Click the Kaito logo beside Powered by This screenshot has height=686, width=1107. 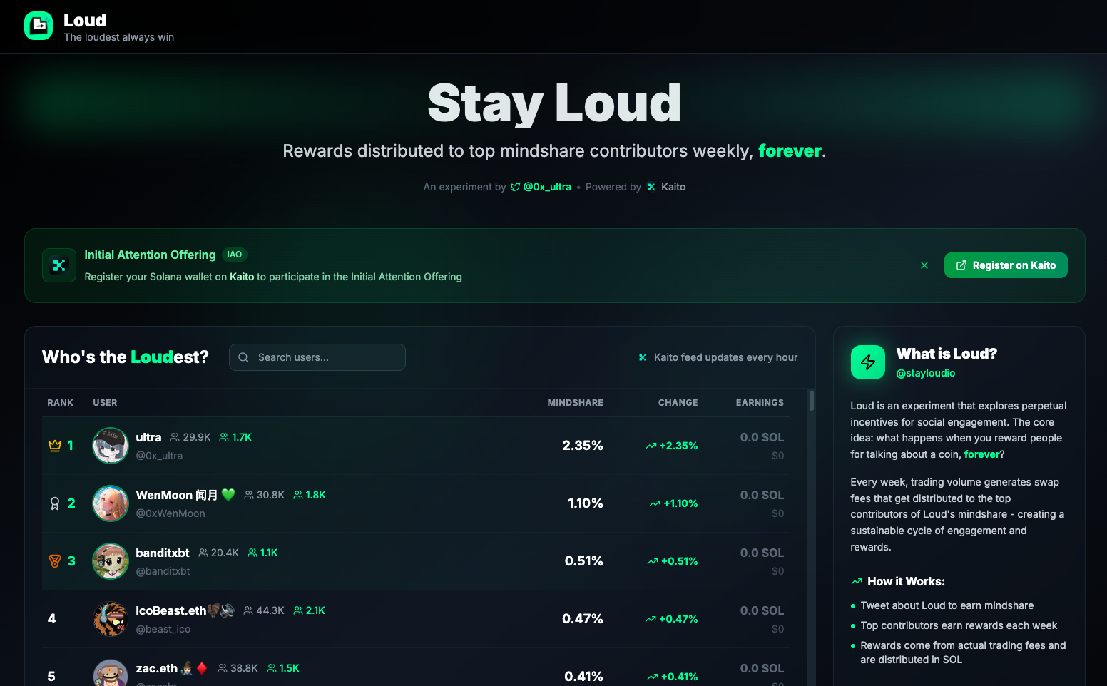pyautogui.click(x=651, y=187)
